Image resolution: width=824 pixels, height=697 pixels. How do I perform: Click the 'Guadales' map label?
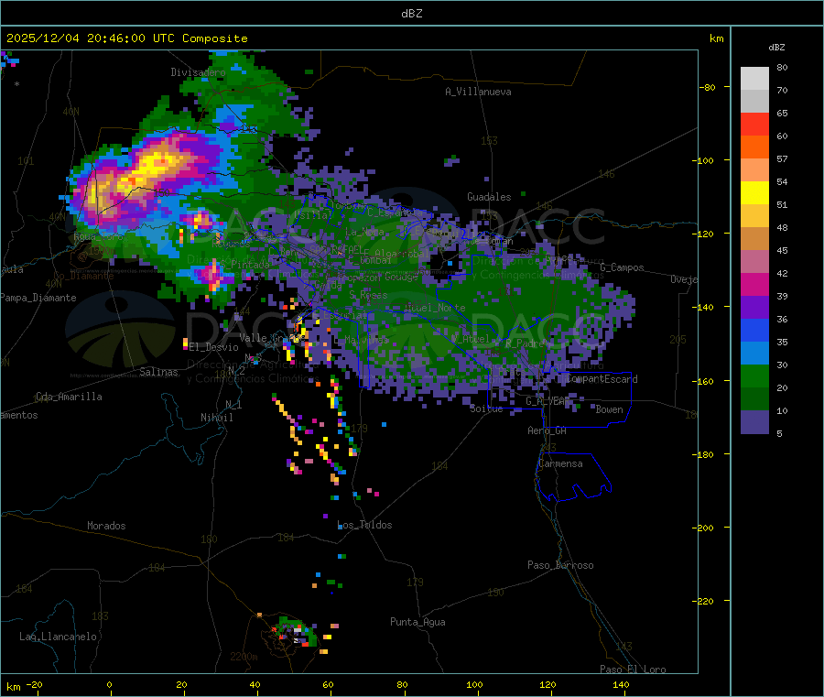point(489,197)
